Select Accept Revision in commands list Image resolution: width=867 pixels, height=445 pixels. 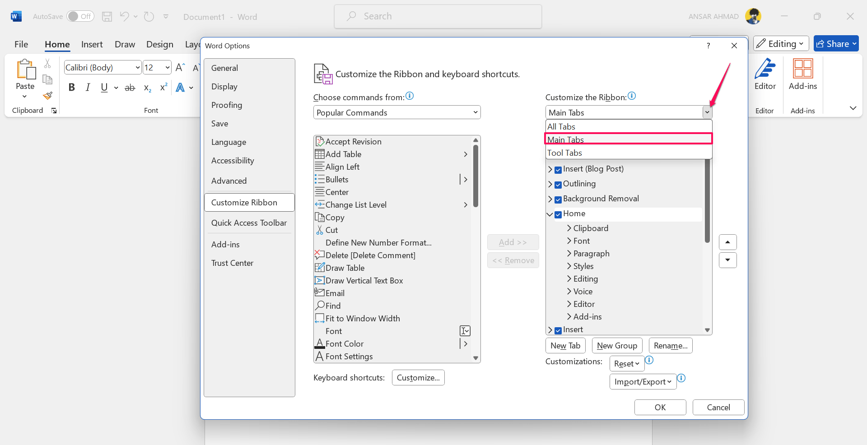[392, 141]
